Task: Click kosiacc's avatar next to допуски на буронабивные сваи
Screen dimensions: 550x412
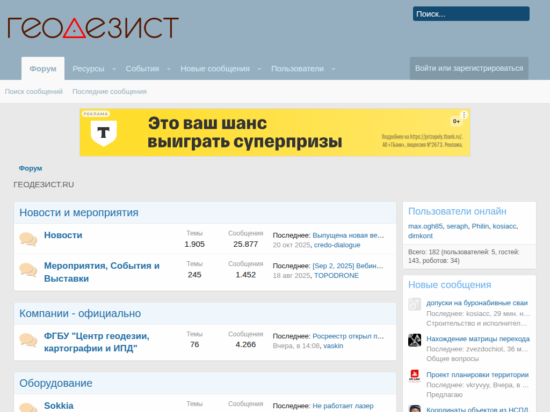Action: (x=414, y=304)
